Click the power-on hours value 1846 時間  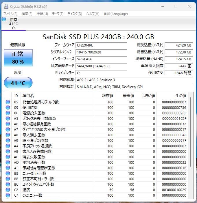pyautogui.click(x=179, y=73)
